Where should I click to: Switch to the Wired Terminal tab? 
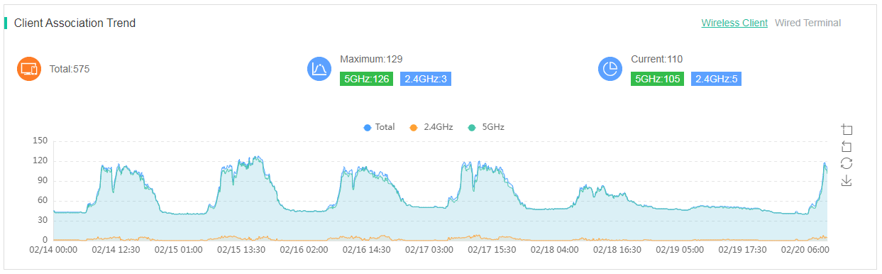click(x=807, y=23)
